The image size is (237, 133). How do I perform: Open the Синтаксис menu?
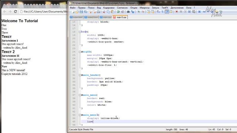[x=122, y=8]
